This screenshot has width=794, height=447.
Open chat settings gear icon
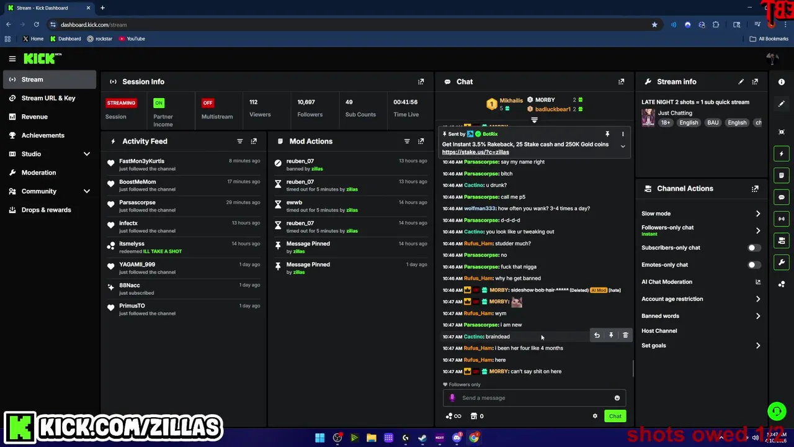tap(595, 416)
